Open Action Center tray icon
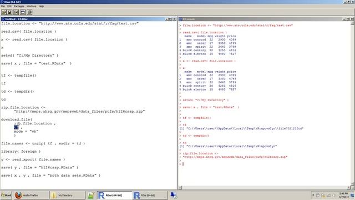This screenshot has height=200, width=355. pyautogui.click(x=318, y=195)
